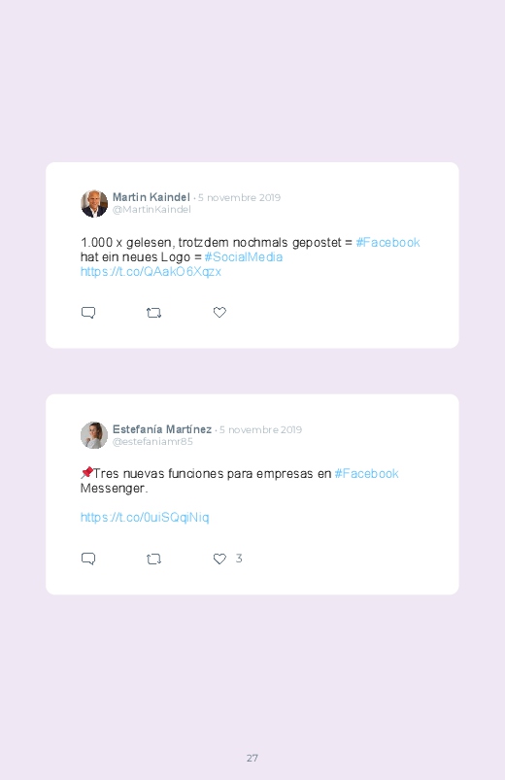Click the Martin Kaindel display name

151,197
